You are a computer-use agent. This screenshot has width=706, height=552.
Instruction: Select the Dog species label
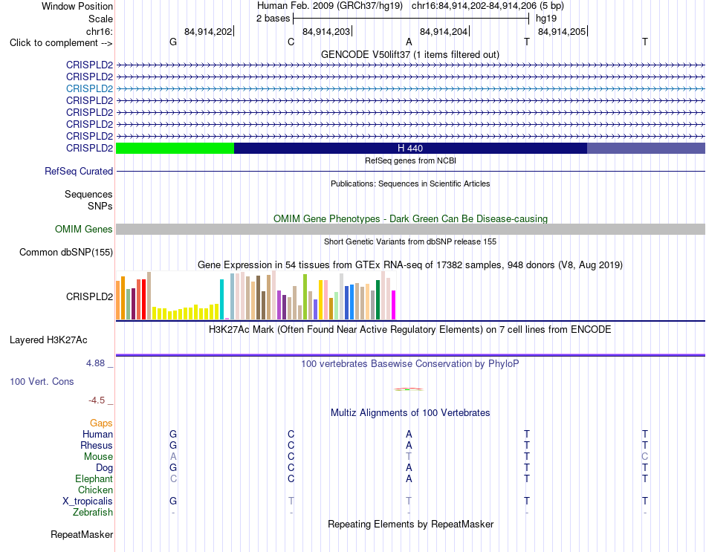[104, 468]
